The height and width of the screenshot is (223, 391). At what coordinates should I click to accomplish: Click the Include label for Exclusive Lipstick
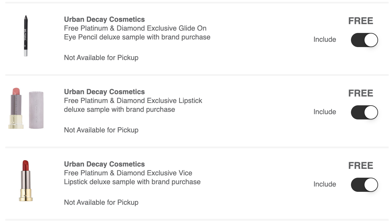point(325,112)
